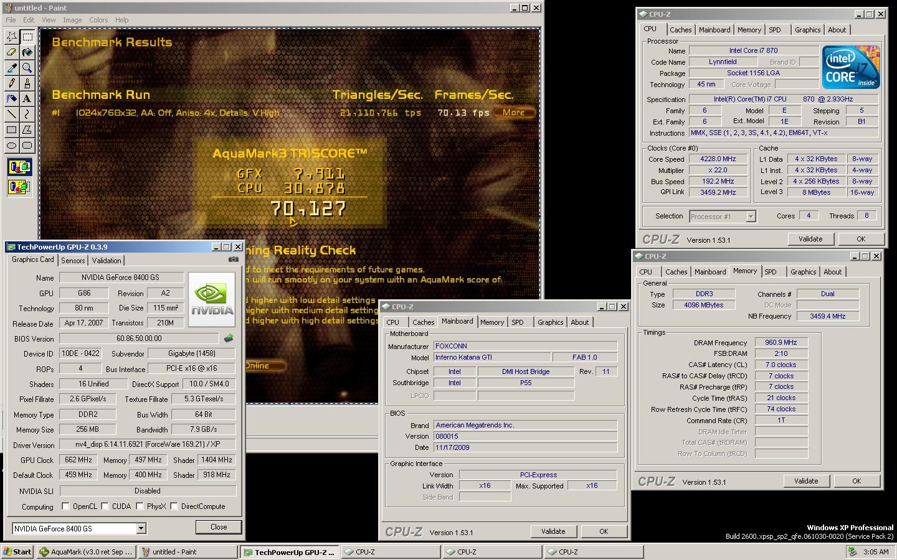Pick the Rectangle shape tool
Image resolution: width=897 pixels, height=560 pixels.
[12, 130]
